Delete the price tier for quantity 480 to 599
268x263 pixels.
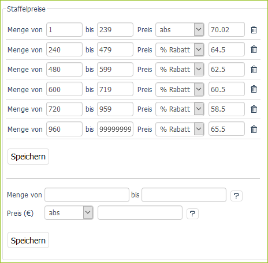[254, 70]
